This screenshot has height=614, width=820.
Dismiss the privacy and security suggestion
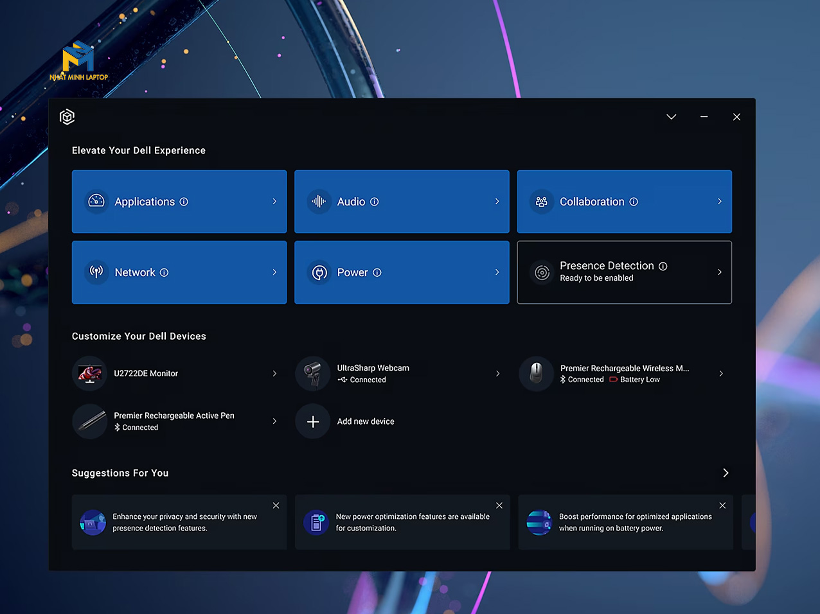coord(276,505)
